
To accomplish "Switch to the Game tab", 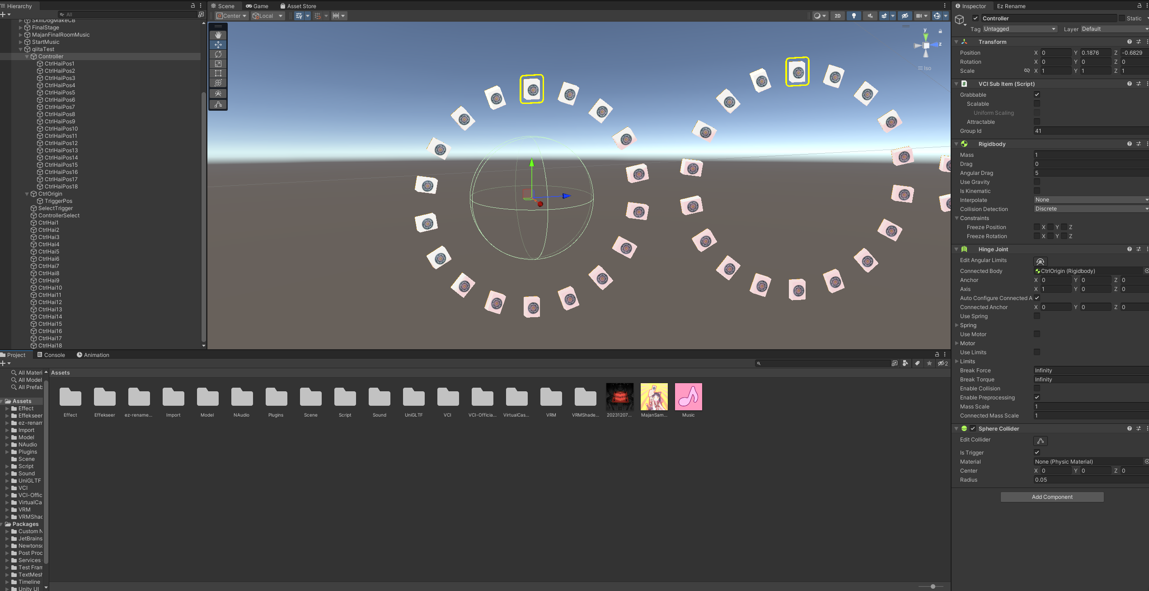I will click(257, 6).
